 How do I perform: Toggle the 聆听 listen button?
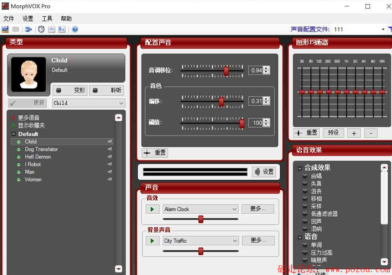coord(107,90)
